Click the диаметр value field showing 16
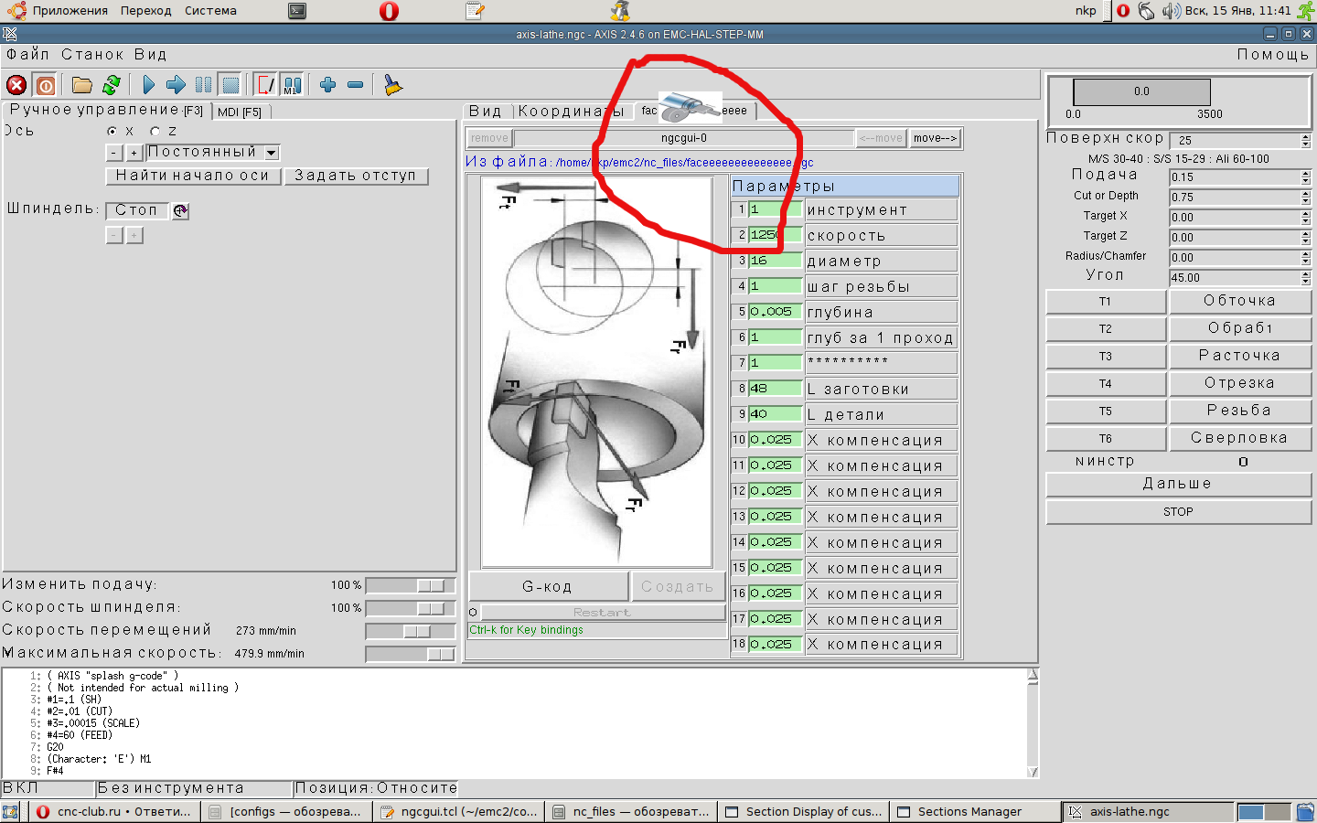The image size is (1317, 823). pyautogui.click(x=776, y=261)
